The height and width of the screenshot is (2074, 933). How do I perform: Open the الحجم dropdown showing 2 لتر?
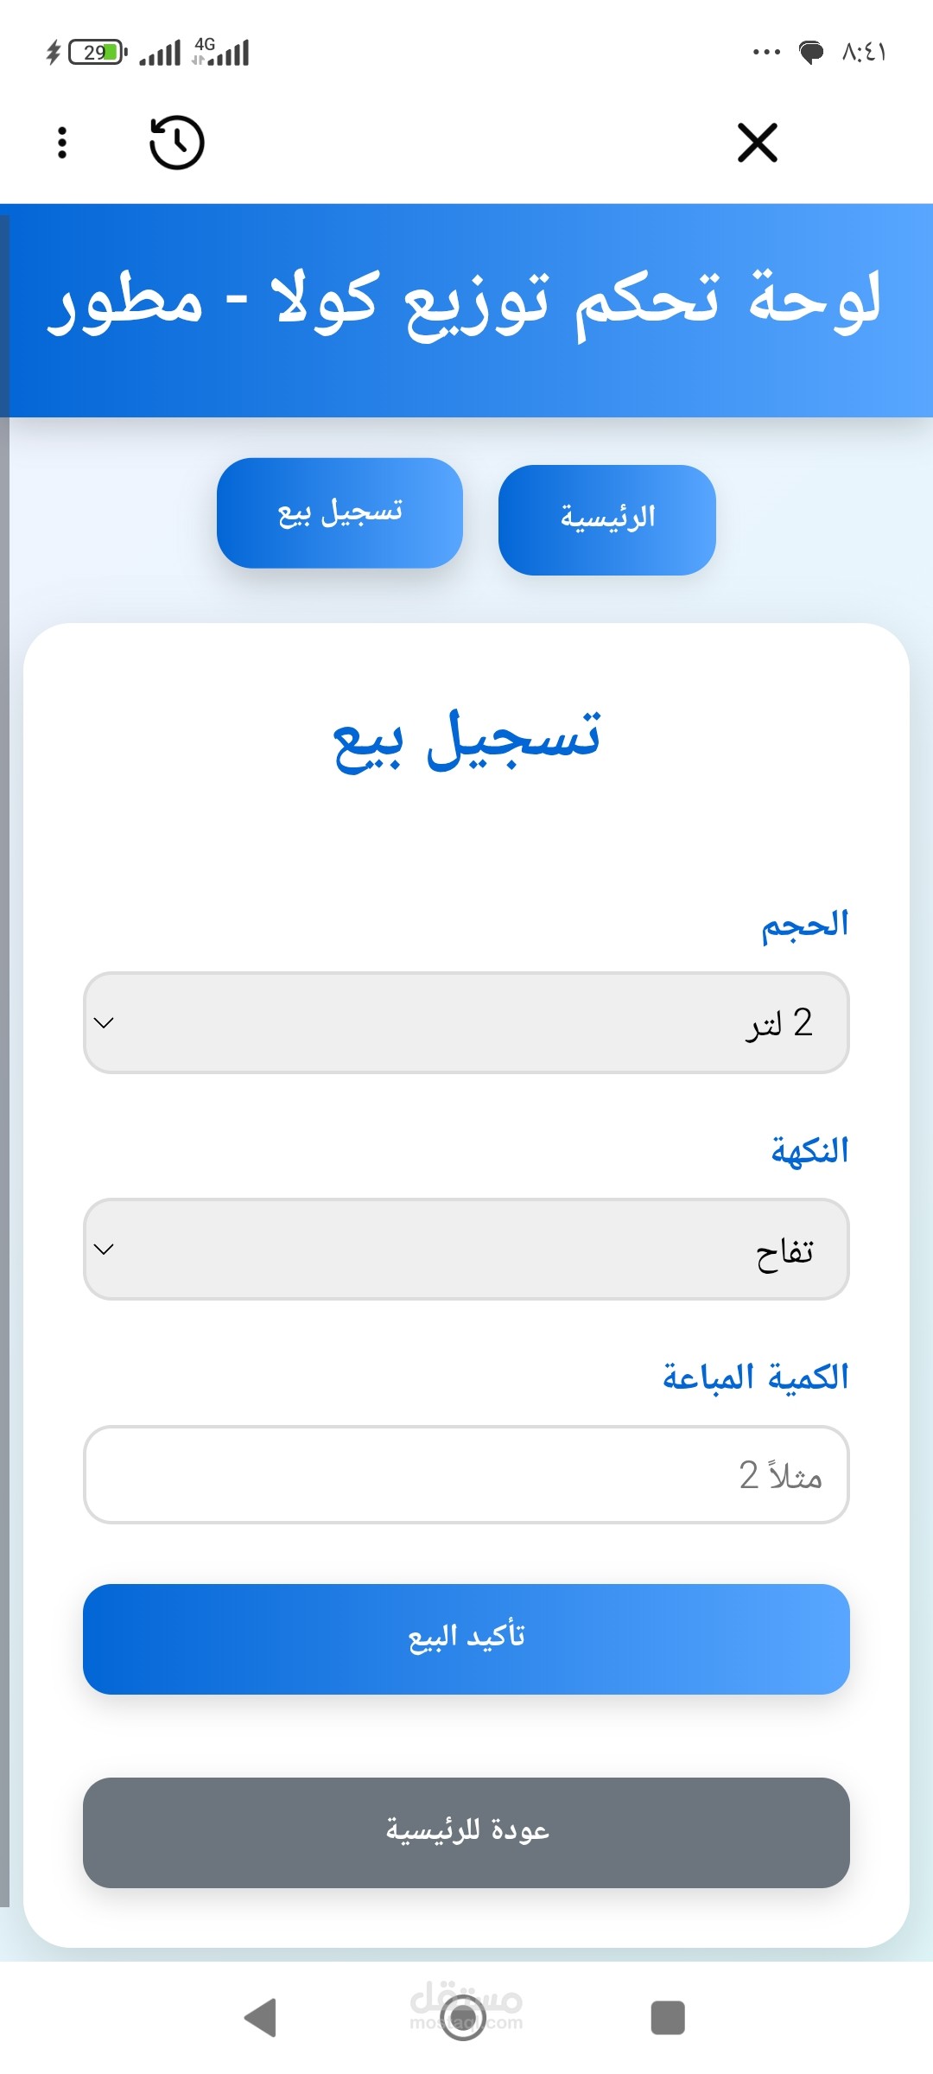click(466, 1022)
